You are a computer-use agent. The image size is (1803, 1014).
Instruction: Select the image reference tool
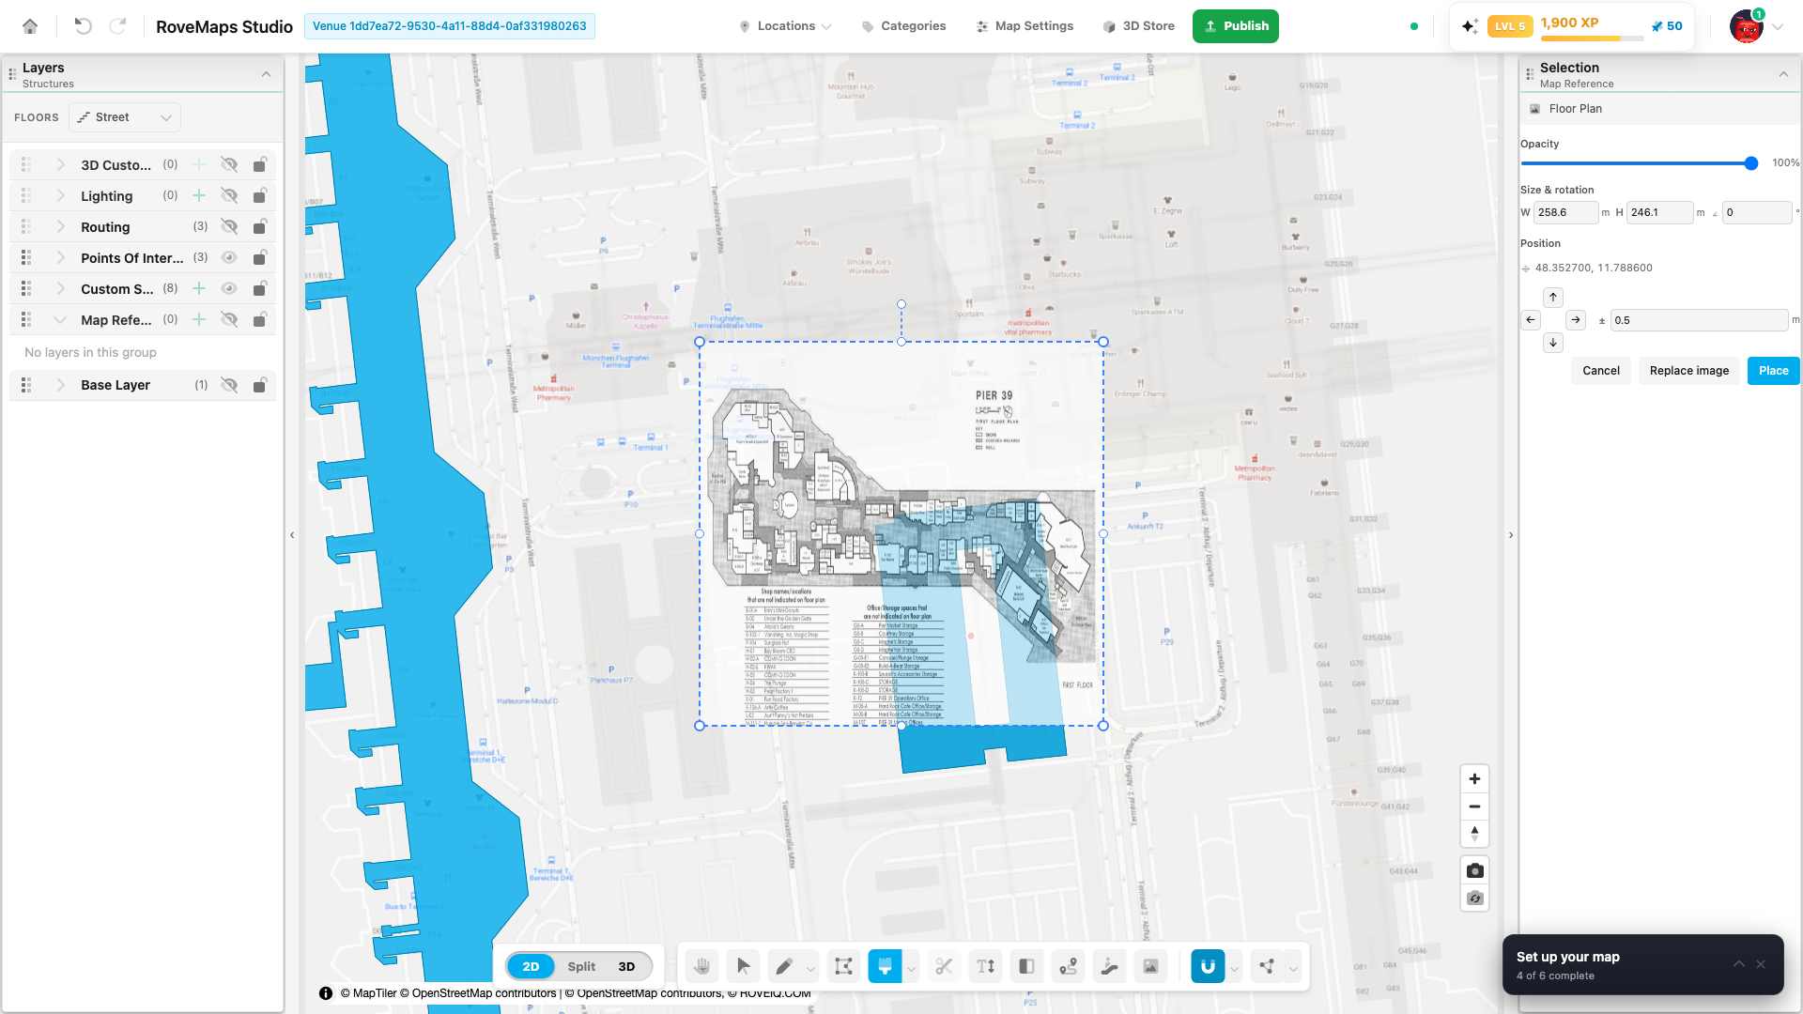(x=1150, y=966)
